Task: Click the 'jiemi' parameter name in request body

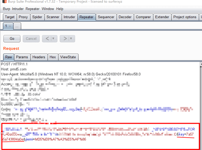Action: 29,139
